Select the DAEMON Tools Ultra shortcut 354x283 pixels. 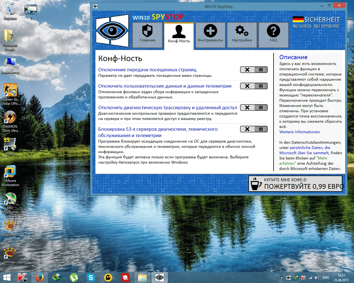coord(10,121)
